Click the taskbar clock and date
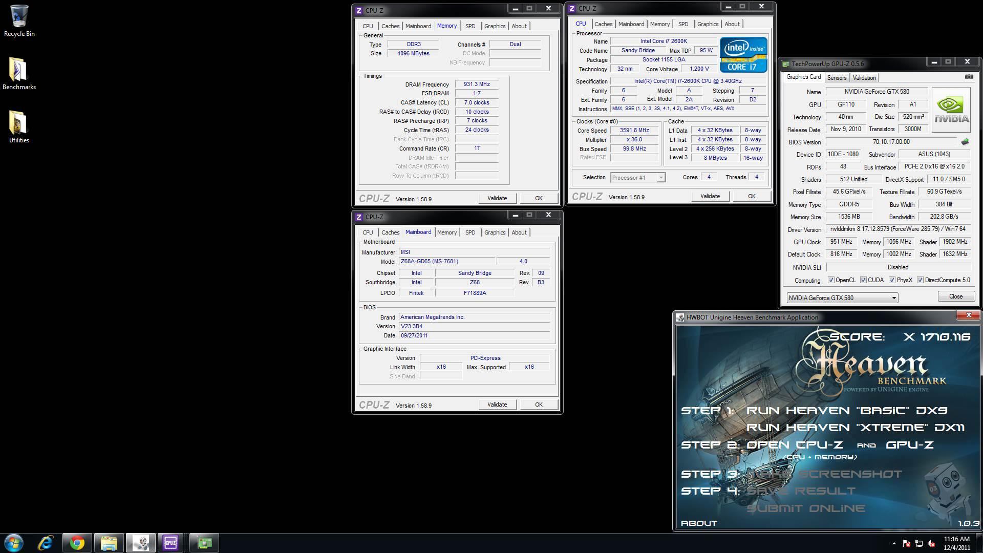The image size is (983, 553). [x=957, y=543]
